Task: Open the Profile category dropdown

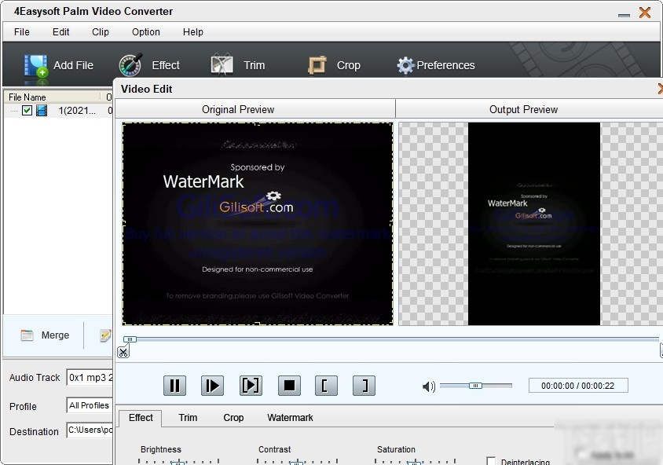Action: (90, 405)
